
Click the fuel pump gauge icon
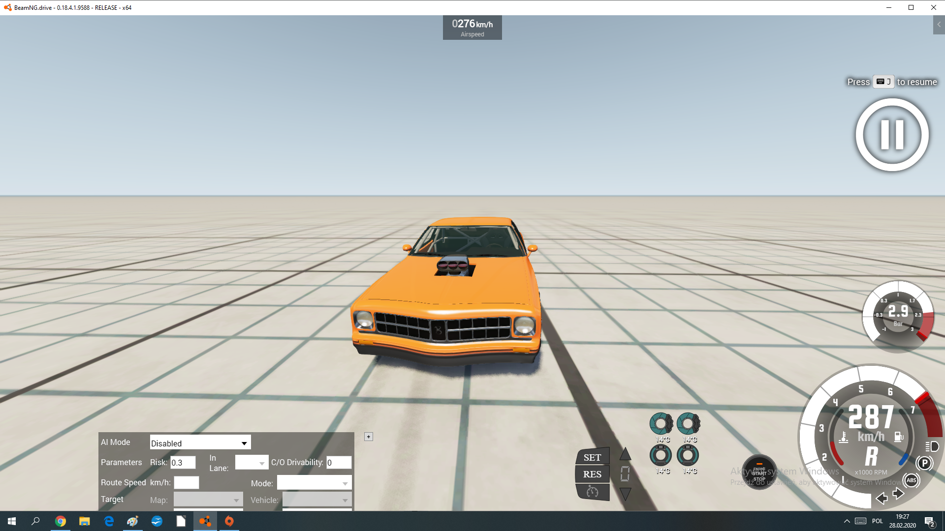point(898,437)
